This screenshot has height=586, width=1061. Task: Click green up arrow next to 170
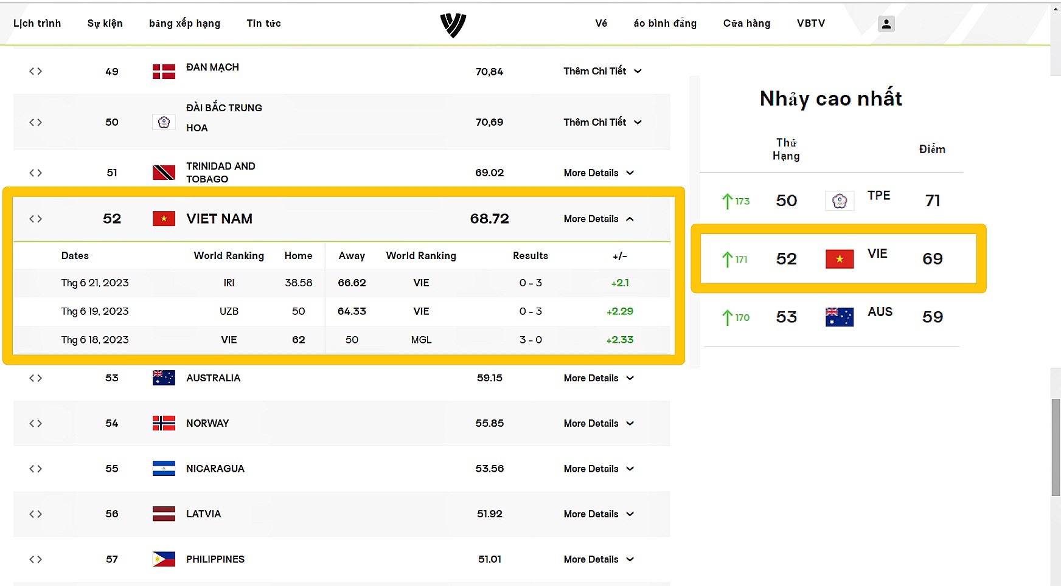coord(727,317)
